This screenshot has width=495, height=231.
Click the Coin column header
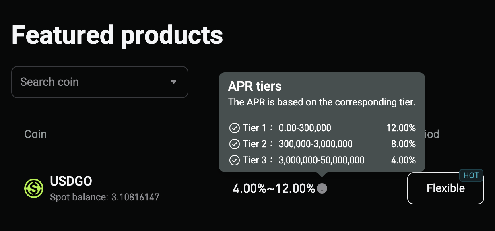(x=35, y=134)
